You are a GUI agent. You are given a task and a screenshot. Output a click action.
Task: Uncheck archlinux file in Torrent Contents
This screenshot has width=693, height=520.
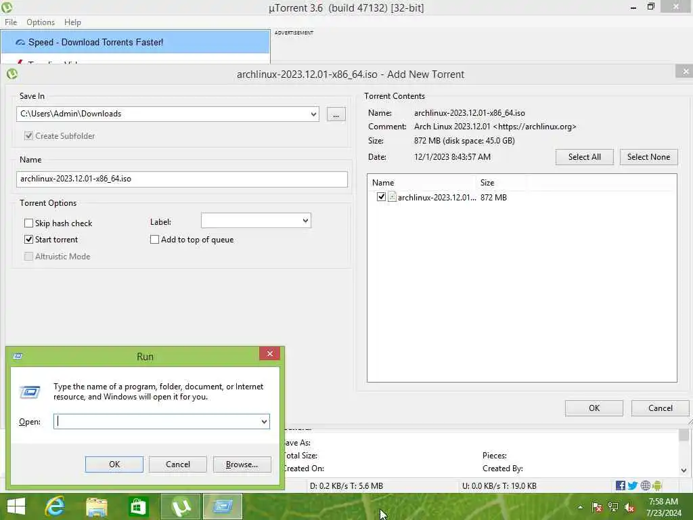(381, 197)
